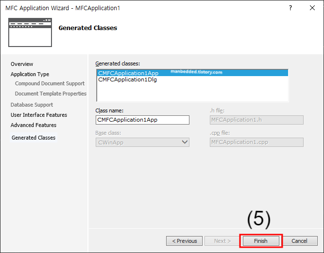Click the .h file field
The height and width of the screenshot is (253, 324).
click(x=256, y=120)
